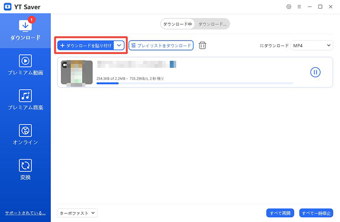Click the trash delete icon
The width and height of the screenshot is (340, 222).
202,45
